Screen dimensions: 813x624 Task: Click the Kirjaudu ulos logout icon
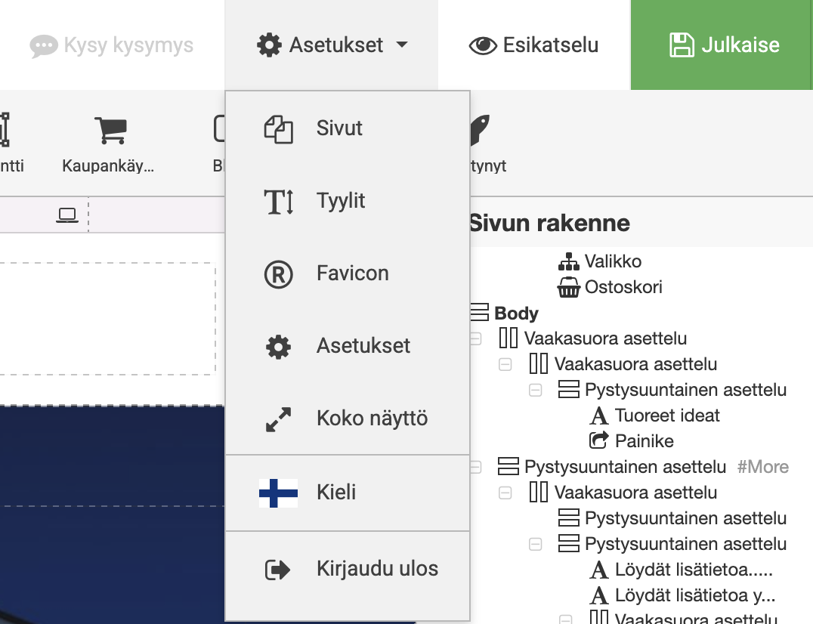277,570
